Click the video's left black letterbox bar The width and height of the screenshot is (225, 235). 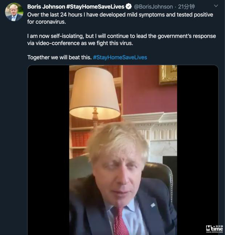coord(48,150)
